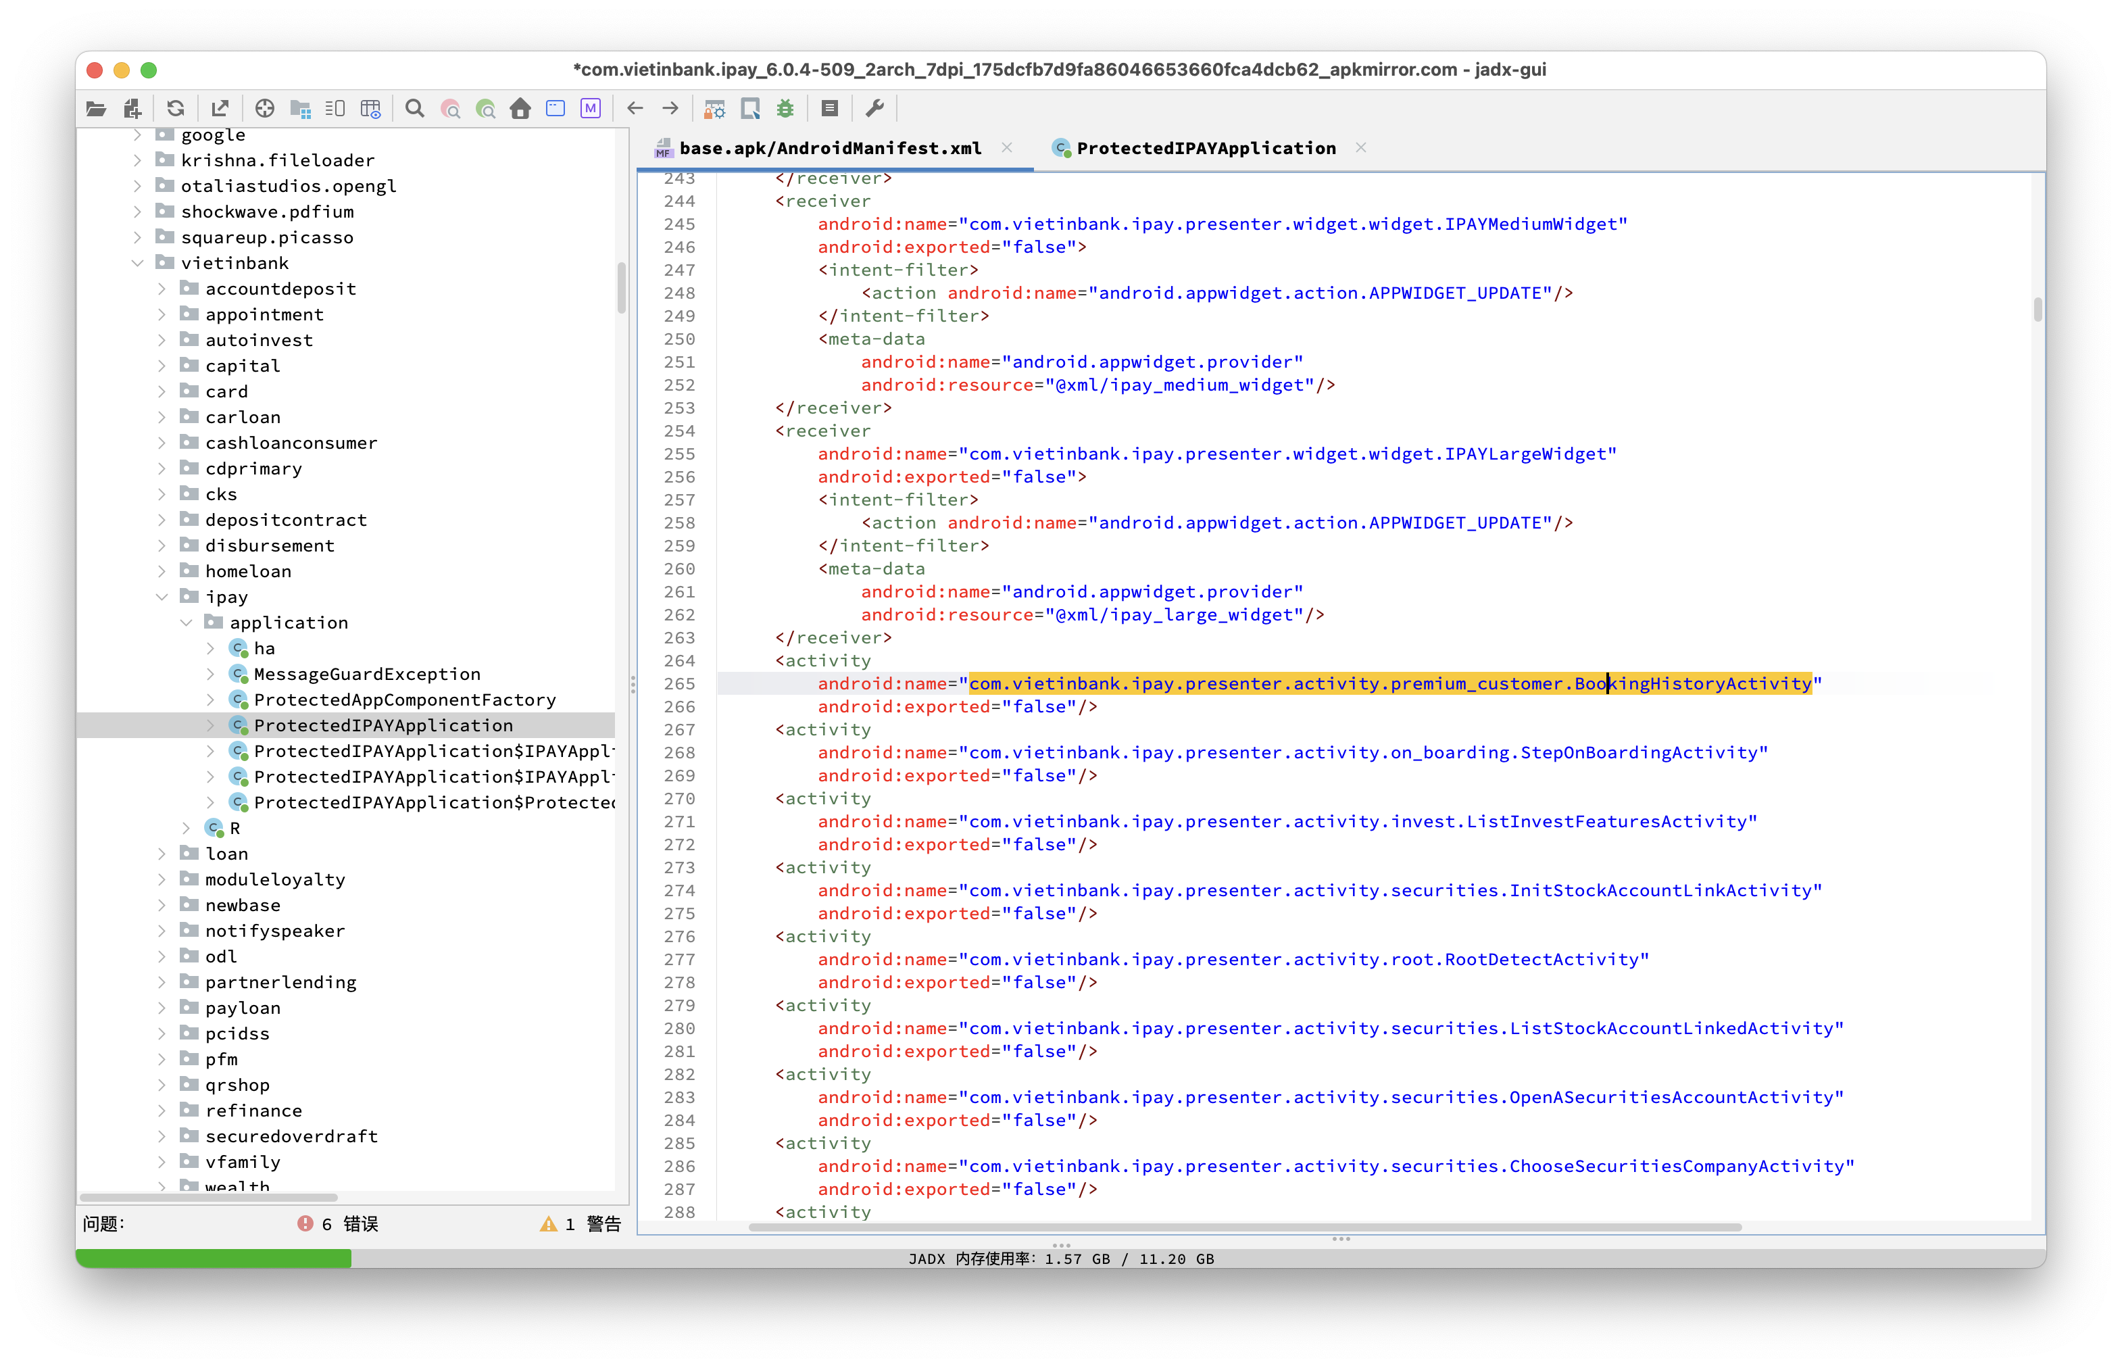Open preferences with the wrench icon
This screenshot has height=1368, width=2122.
[x=875, y=108]
